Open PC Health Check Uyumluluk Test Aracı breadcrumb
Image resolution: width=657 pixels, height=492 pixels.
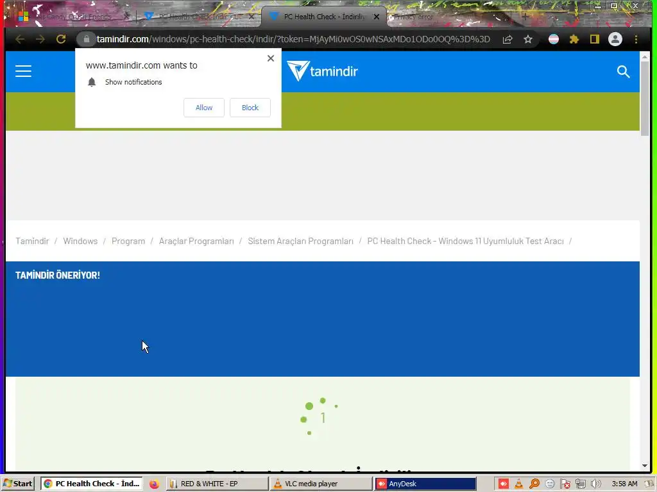coord(465,241)
